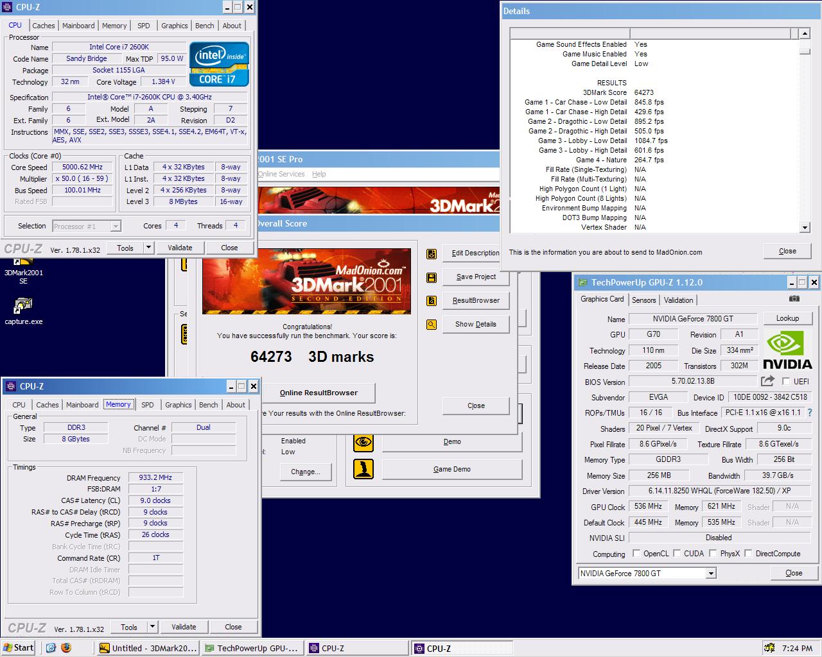This screenshot has height=657, width=822.
Task: Toggle the CUDA computing checkbox
Action: [x=677, y=553]
